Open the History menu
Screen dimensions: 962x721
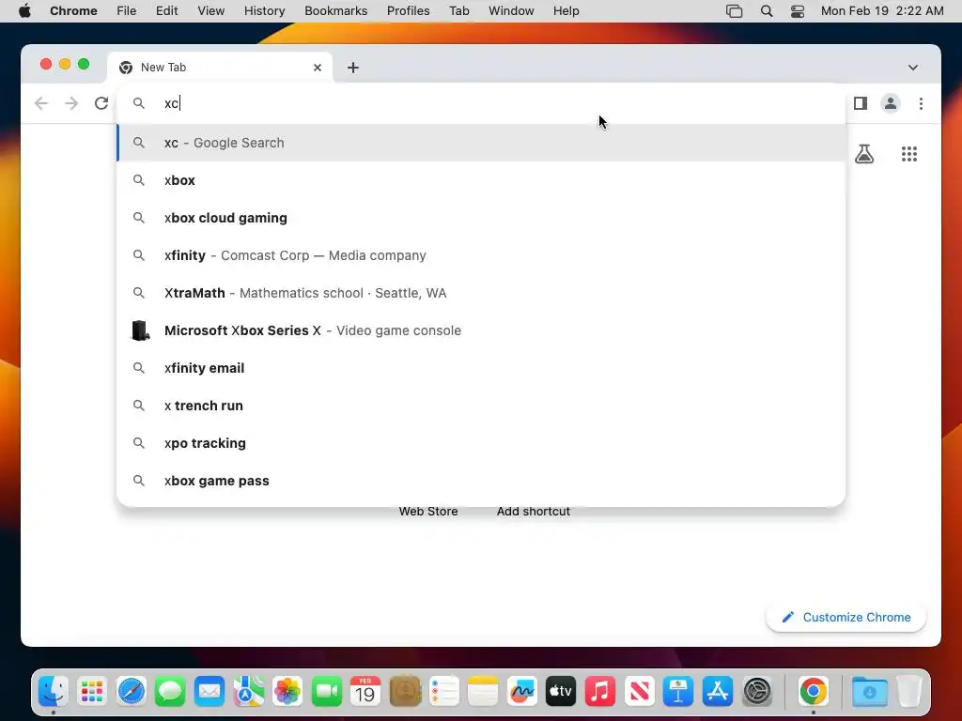(264, 11)
